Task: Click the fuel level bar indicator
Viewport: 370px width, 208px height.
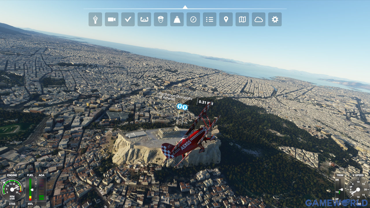Action: tap(30, 190)
